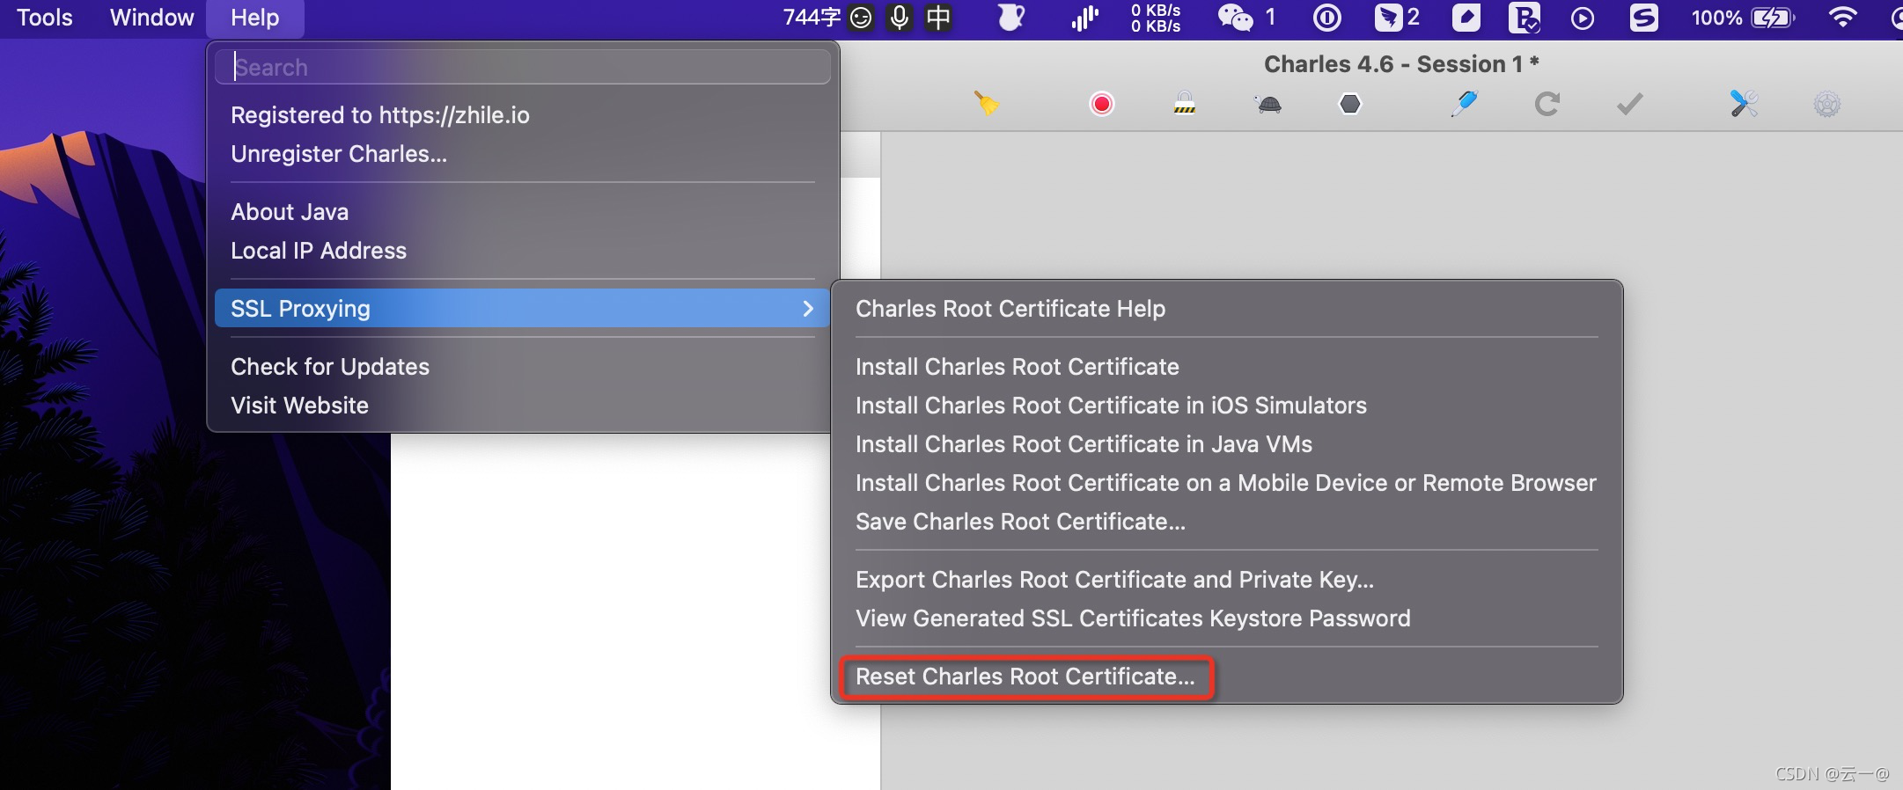This screenshot has width=1903, height=790.
Task: Expand the SSL Proxying submenu
Action: click(x=523, y=309)
